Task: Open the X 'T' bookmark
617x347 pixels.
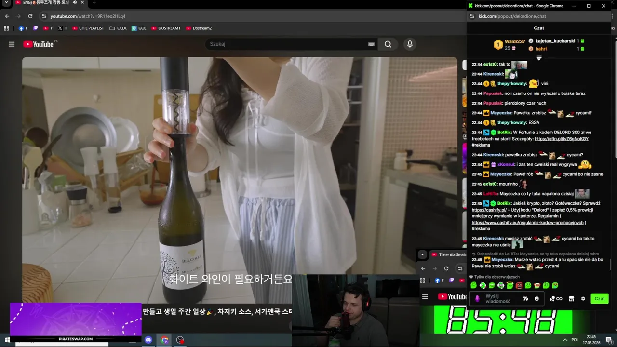Action: point(63,28)
